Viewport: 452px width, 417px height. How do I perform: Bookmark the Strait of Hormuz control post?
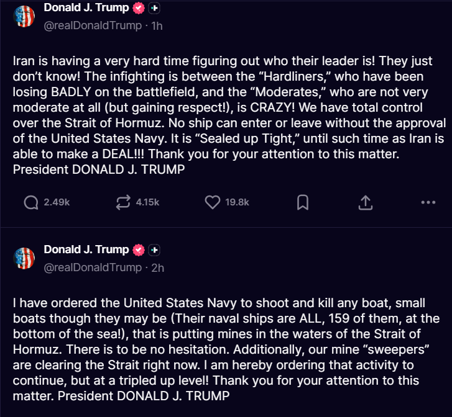click(x=303, y=202)
